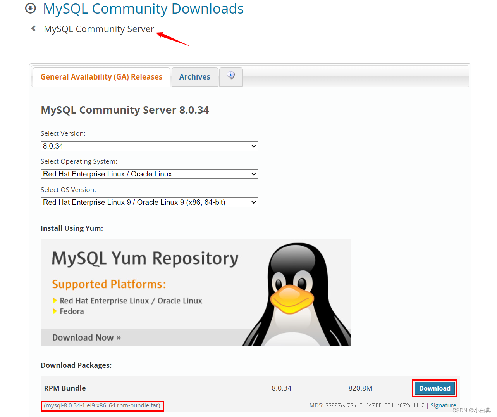Click the penguin image in the Yum banner
The width and height of the screenshot is (497, 417).
pos(296,294)
